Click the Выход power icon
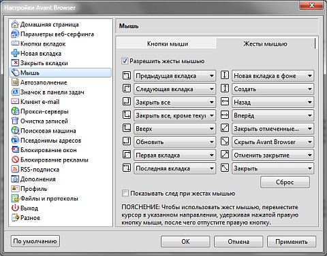Viewport: 327px width, 256px height. click(x=15, y=208)
